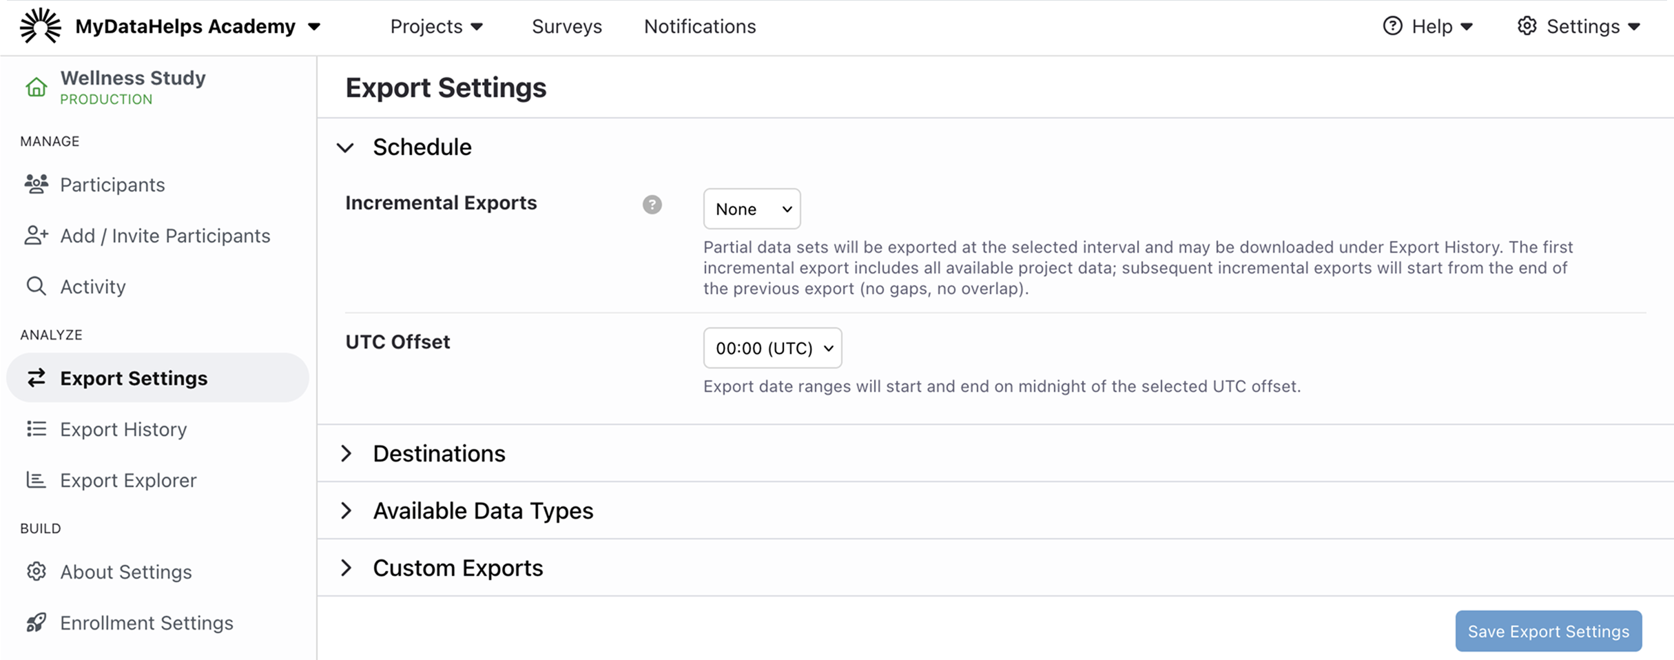The width and height of the screenshot is (1674, 660).
Task: Click the Incremental Exports help question mark
Action: [652, 204]
